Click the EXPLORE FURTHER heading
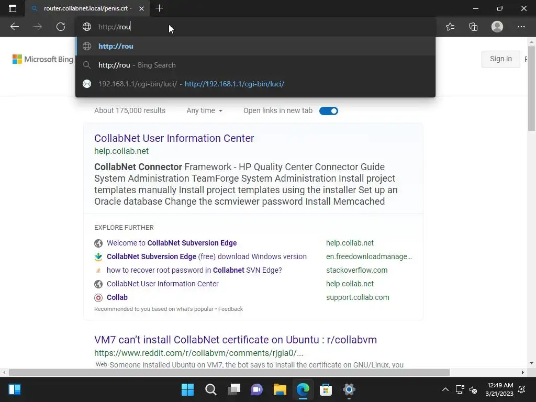Screen dimensions: 536x402 124,228
